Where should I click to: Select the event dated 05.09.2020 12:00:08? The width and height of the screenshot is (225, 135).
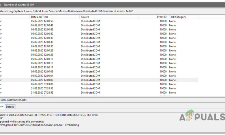click(x=99, y=72)
